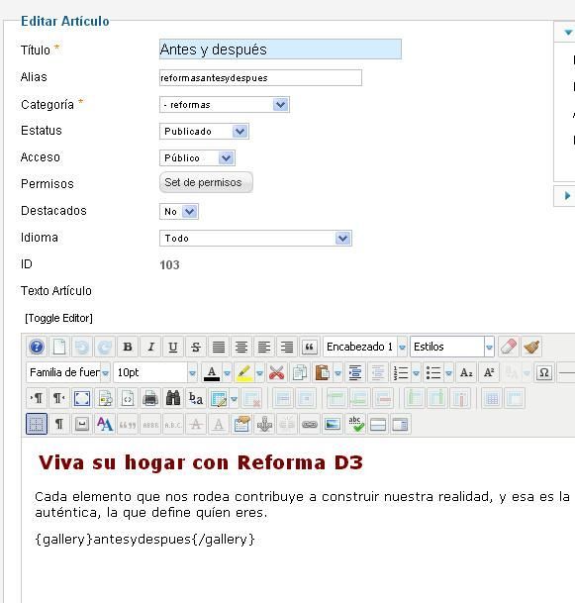Click the Bold formatting icon

[x=128, y=347]
